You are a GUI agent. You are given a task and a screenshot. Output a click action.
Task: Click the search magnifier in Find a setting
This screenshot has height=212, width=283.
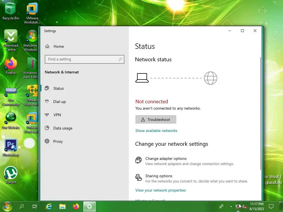[x=120, y=59]
